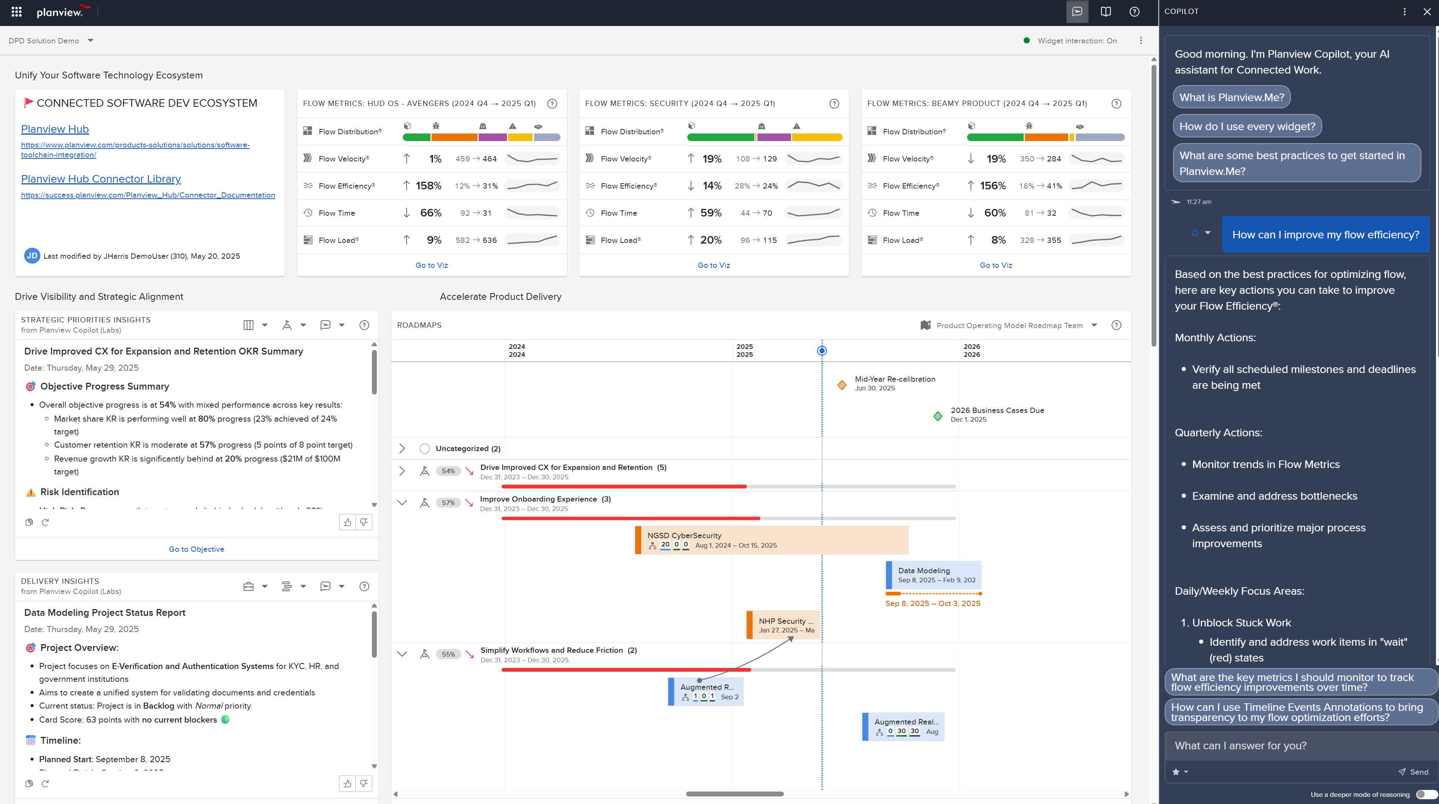Click Go to Objective link
This screenshot has width=1439, height=804.
pos(197,549)
